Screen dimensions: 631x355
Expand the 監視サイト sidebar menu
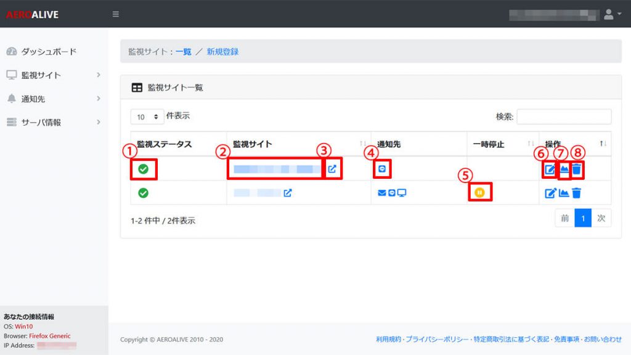click(x=54, y=75)
